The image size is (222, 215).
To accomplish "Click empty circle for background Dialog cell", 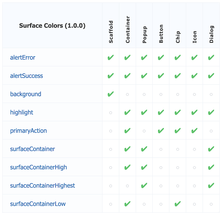I will pyautogui.click(x=211, y=94).
